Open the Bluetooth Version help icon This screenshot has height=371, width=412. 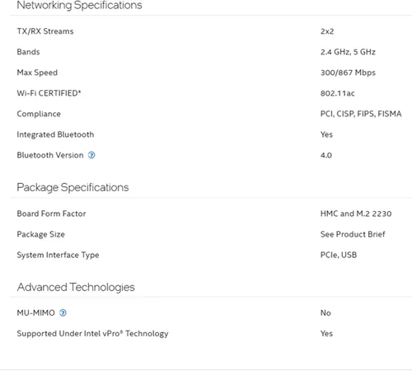coord(91,155)
